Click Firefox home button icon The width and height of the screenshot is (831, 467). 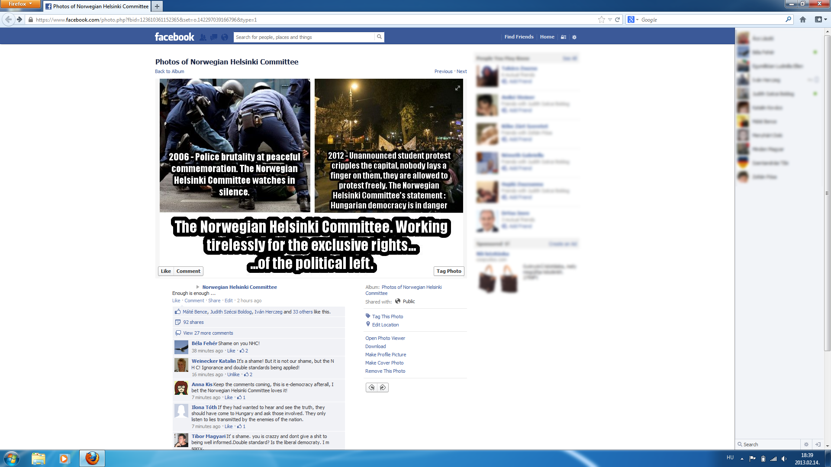[x=802, y=19]
